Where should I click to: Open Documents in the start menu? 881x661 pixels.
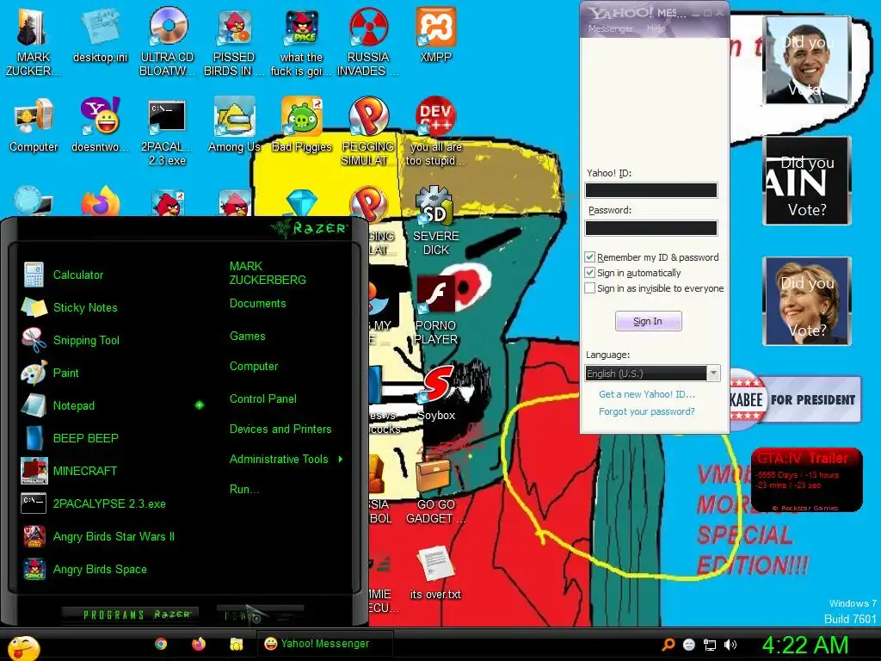click(257, 304)
